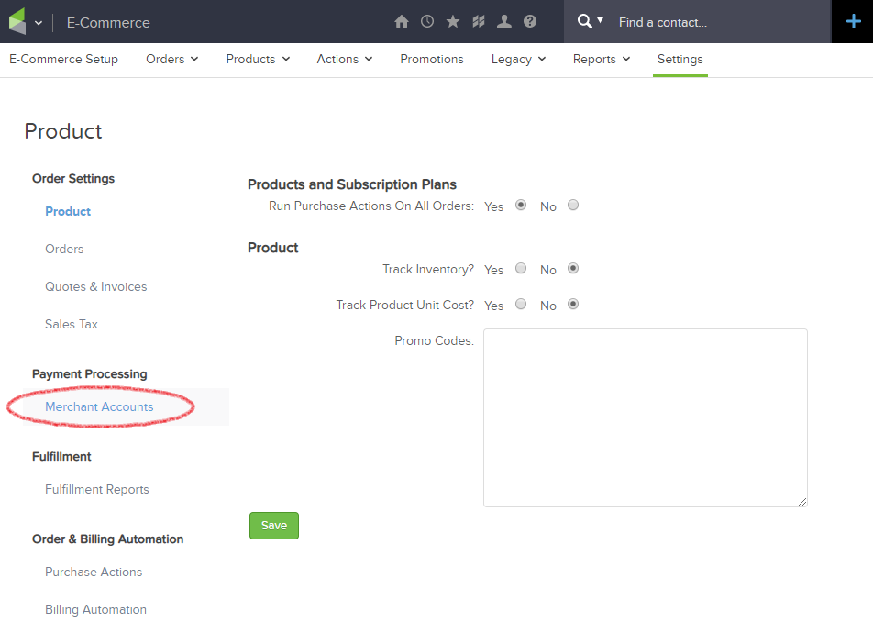Open the Merchant Accounts link
Viewport: 873px width, 634px height.
tap(99, 406)
